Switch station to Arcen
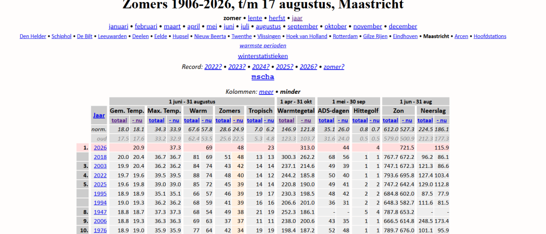546x234 pixels. click(461, 36)
